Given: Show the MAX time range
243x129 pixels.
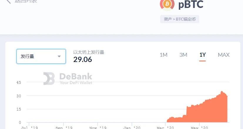Looking at the screenshot, I should [224, 55].
